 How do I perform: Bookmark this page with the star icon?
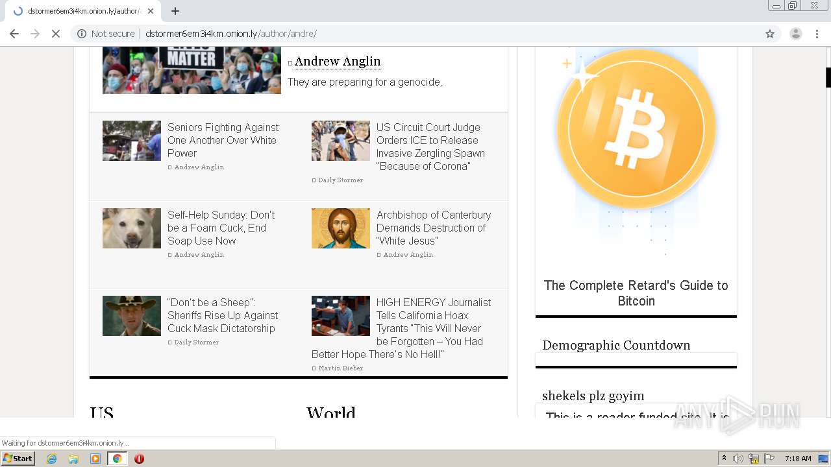[770, 34]
